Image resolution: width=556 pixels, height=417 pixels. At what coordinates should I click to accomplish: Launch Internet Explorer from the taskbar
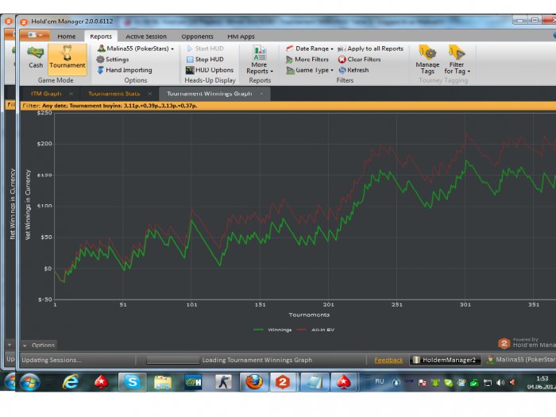tap(71, 382)
